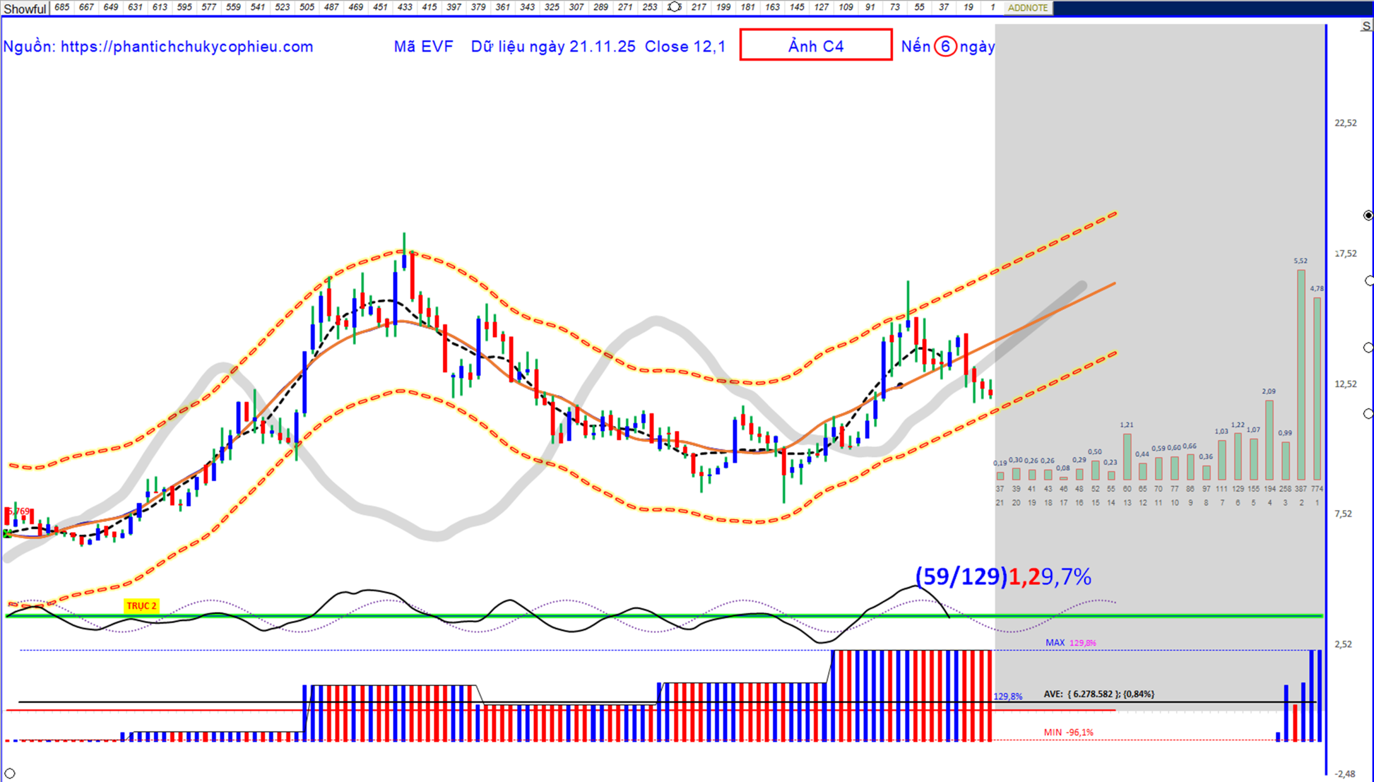Open the phantichchukycophieu.com source link
The height and width of the screenshot is (782, 1374).
pos(186,47)
